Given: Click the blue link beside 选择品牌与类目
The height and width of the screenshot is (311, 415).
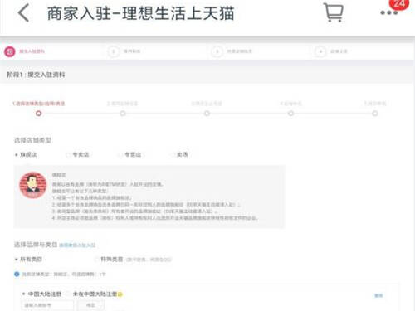Looking at the screenshot, I should coord(77,245).
